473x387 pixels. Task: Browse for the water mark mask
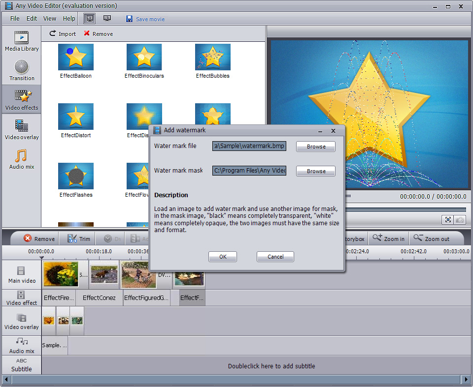pyautogui.click(x=315, y=171)
